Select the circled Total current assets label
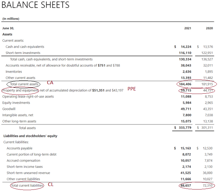The width and height of the screenshot is (221, 192). [24, 84]
